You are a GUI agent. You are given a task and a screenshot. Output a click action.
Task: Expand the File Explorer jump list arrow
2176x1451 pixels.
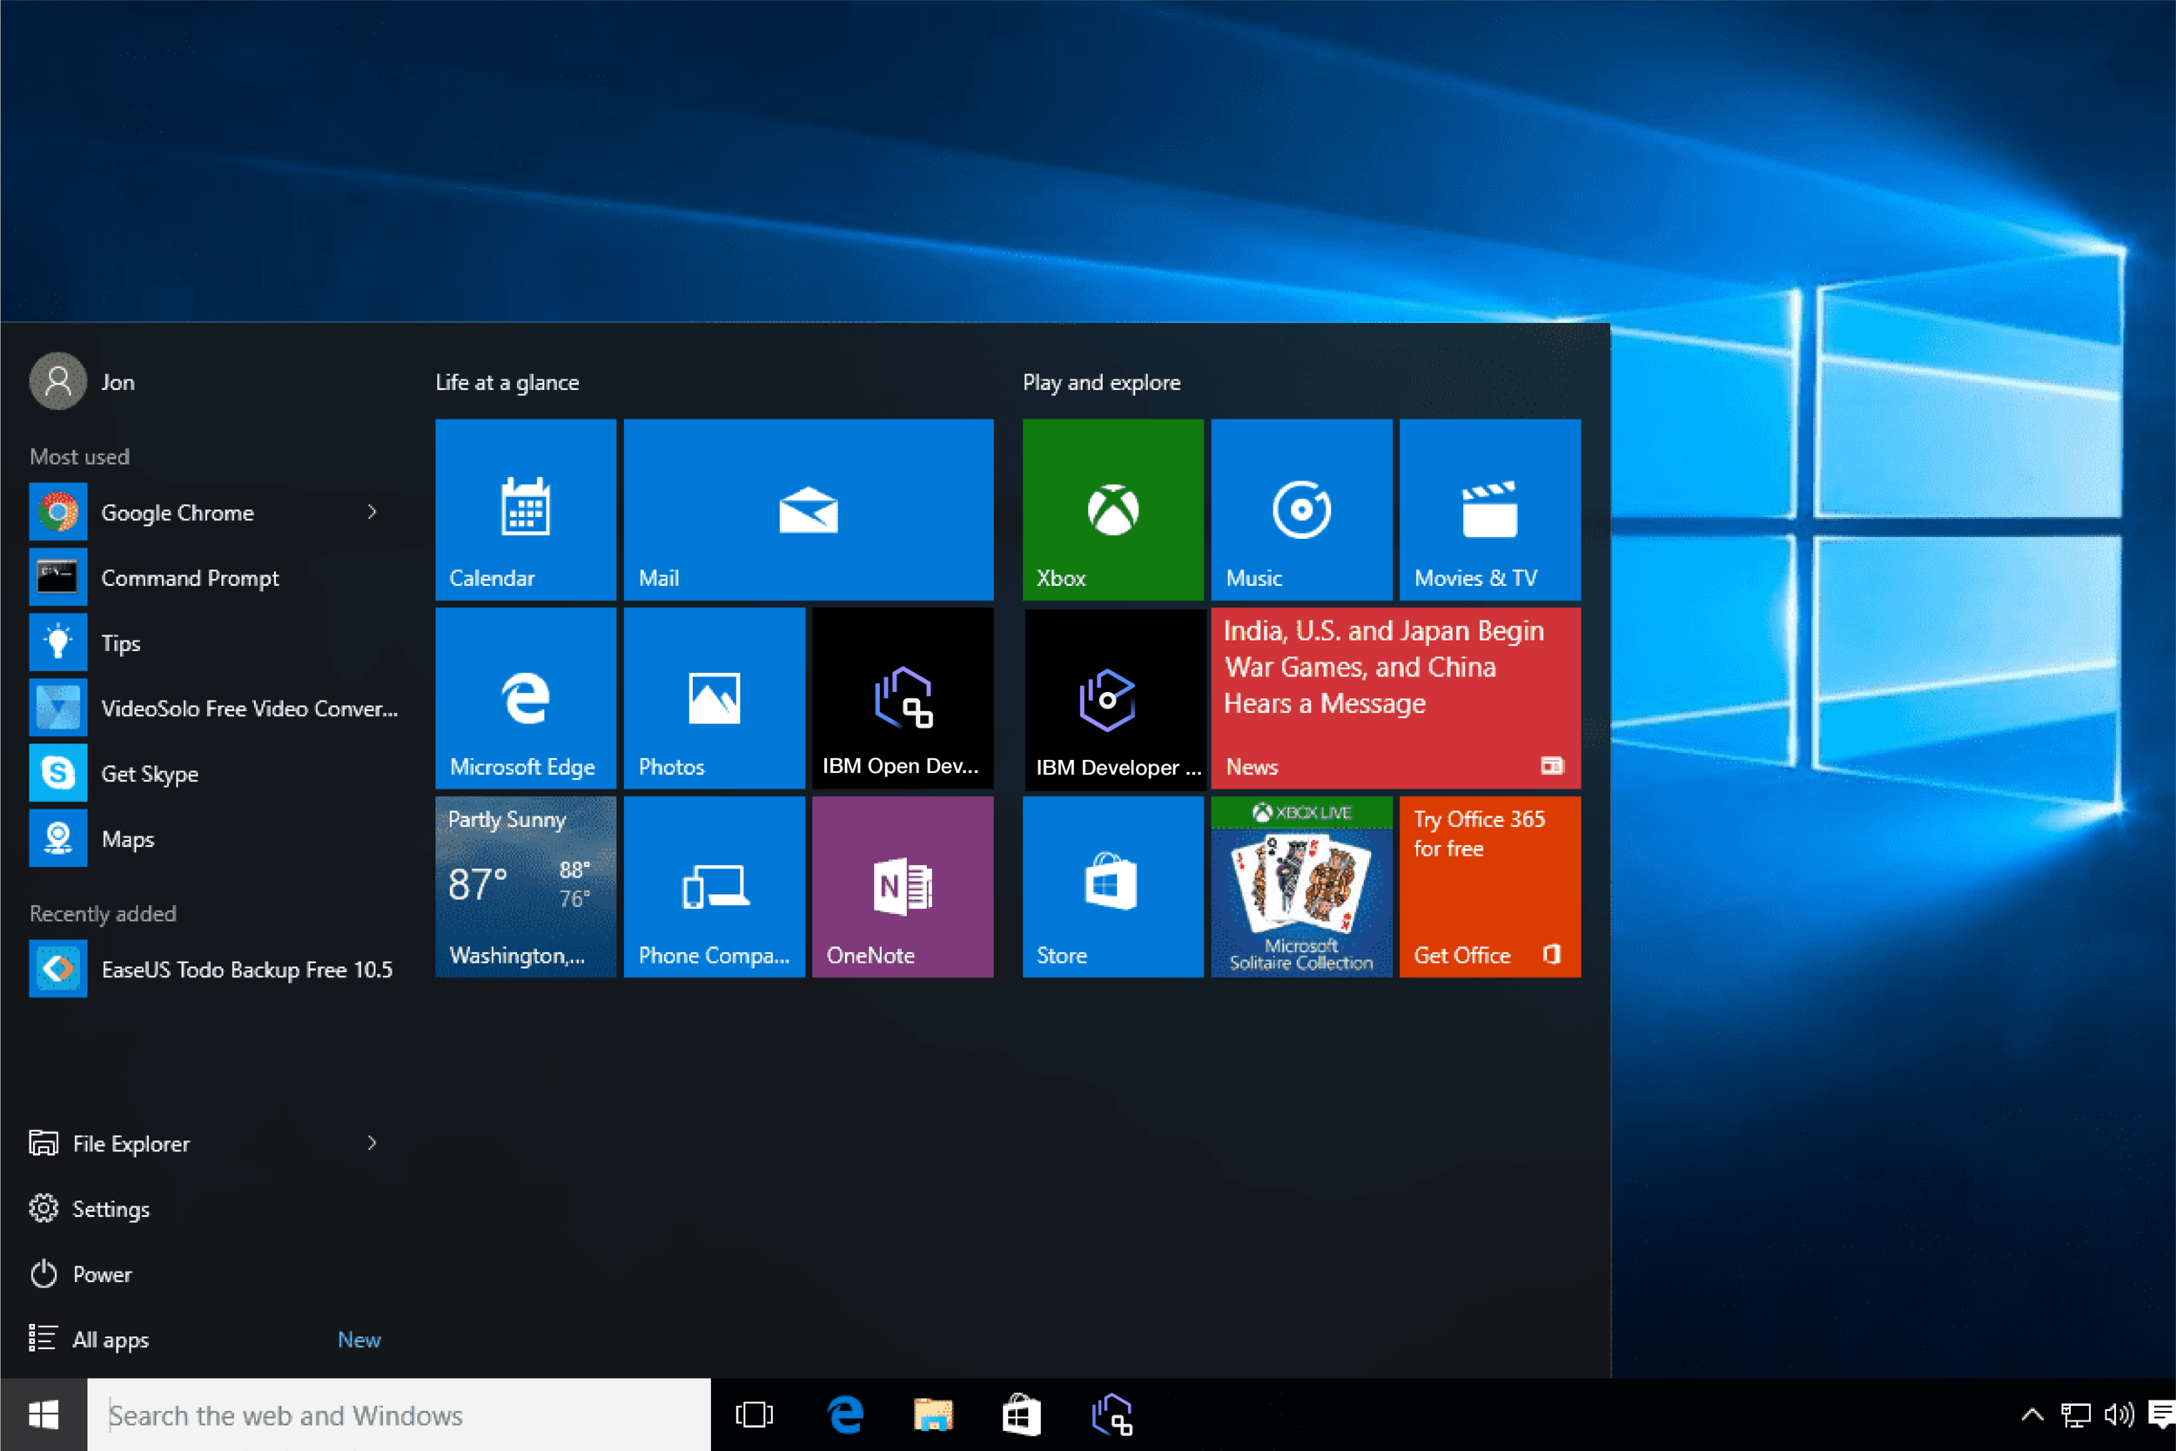(x=373, y=1143)
